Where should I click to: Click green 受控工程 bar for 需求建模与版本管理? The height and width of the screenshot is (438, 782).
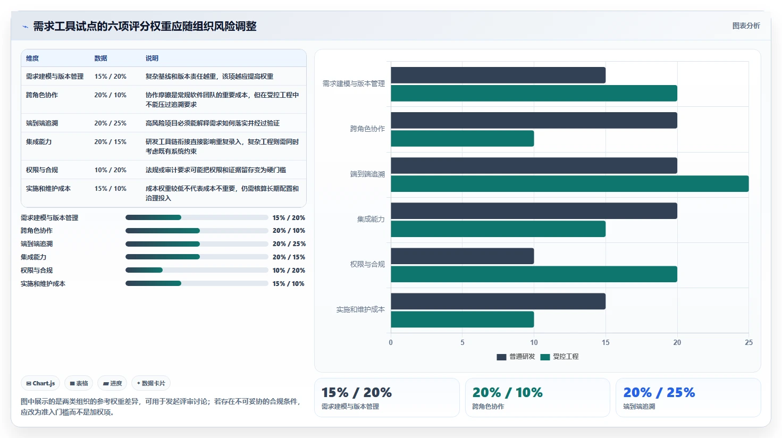coord(534,93)
